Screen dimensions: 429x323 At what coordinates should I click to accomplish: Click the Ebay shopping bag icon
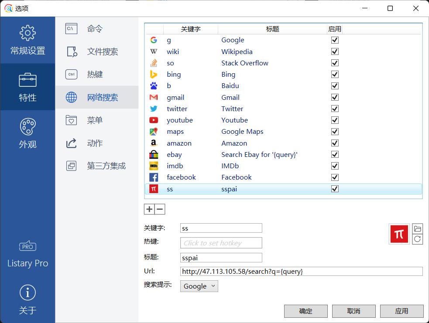coord(154,154)
